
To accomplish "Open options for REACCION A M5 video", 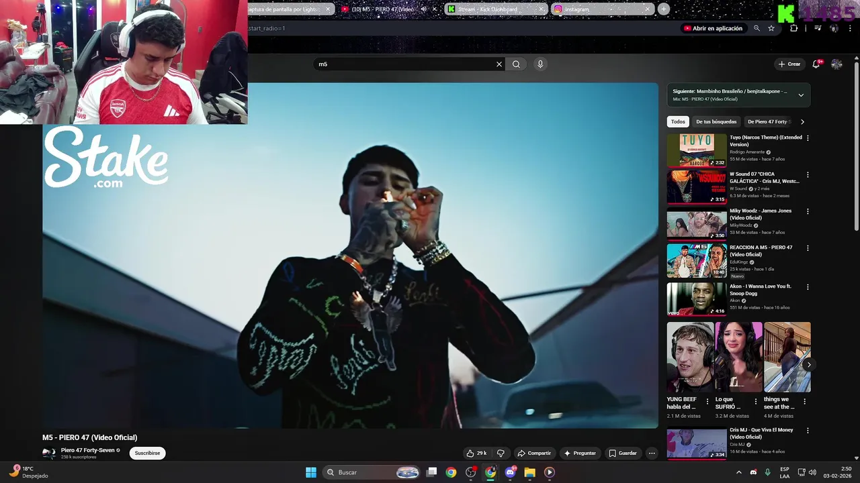I will (x=808, y=248).
